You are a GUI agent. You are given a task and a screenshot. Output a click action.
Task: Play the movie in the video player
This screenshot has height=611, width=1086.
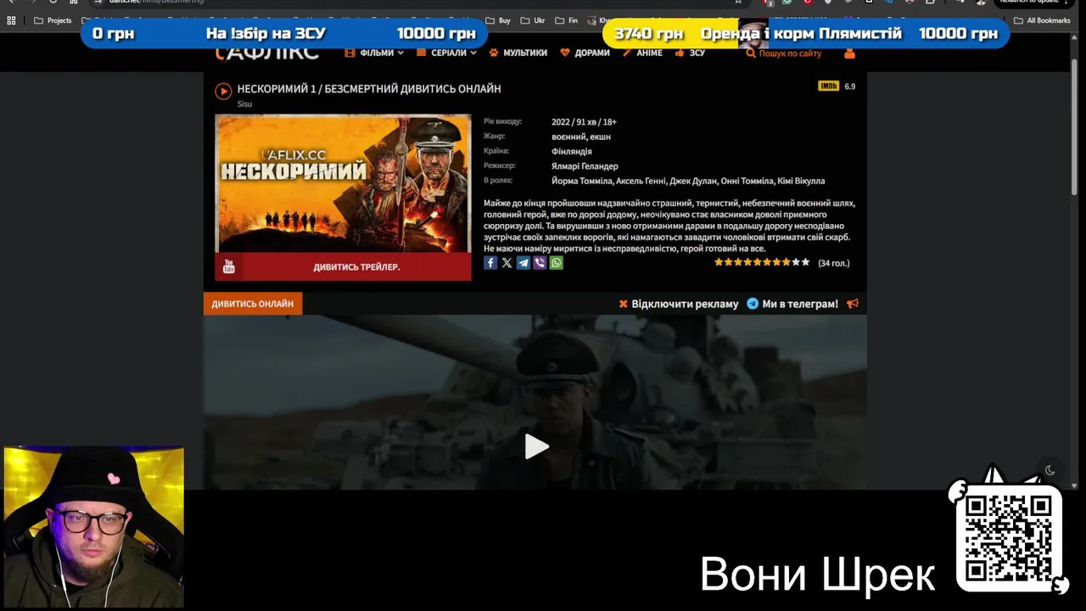coord(536,446)
